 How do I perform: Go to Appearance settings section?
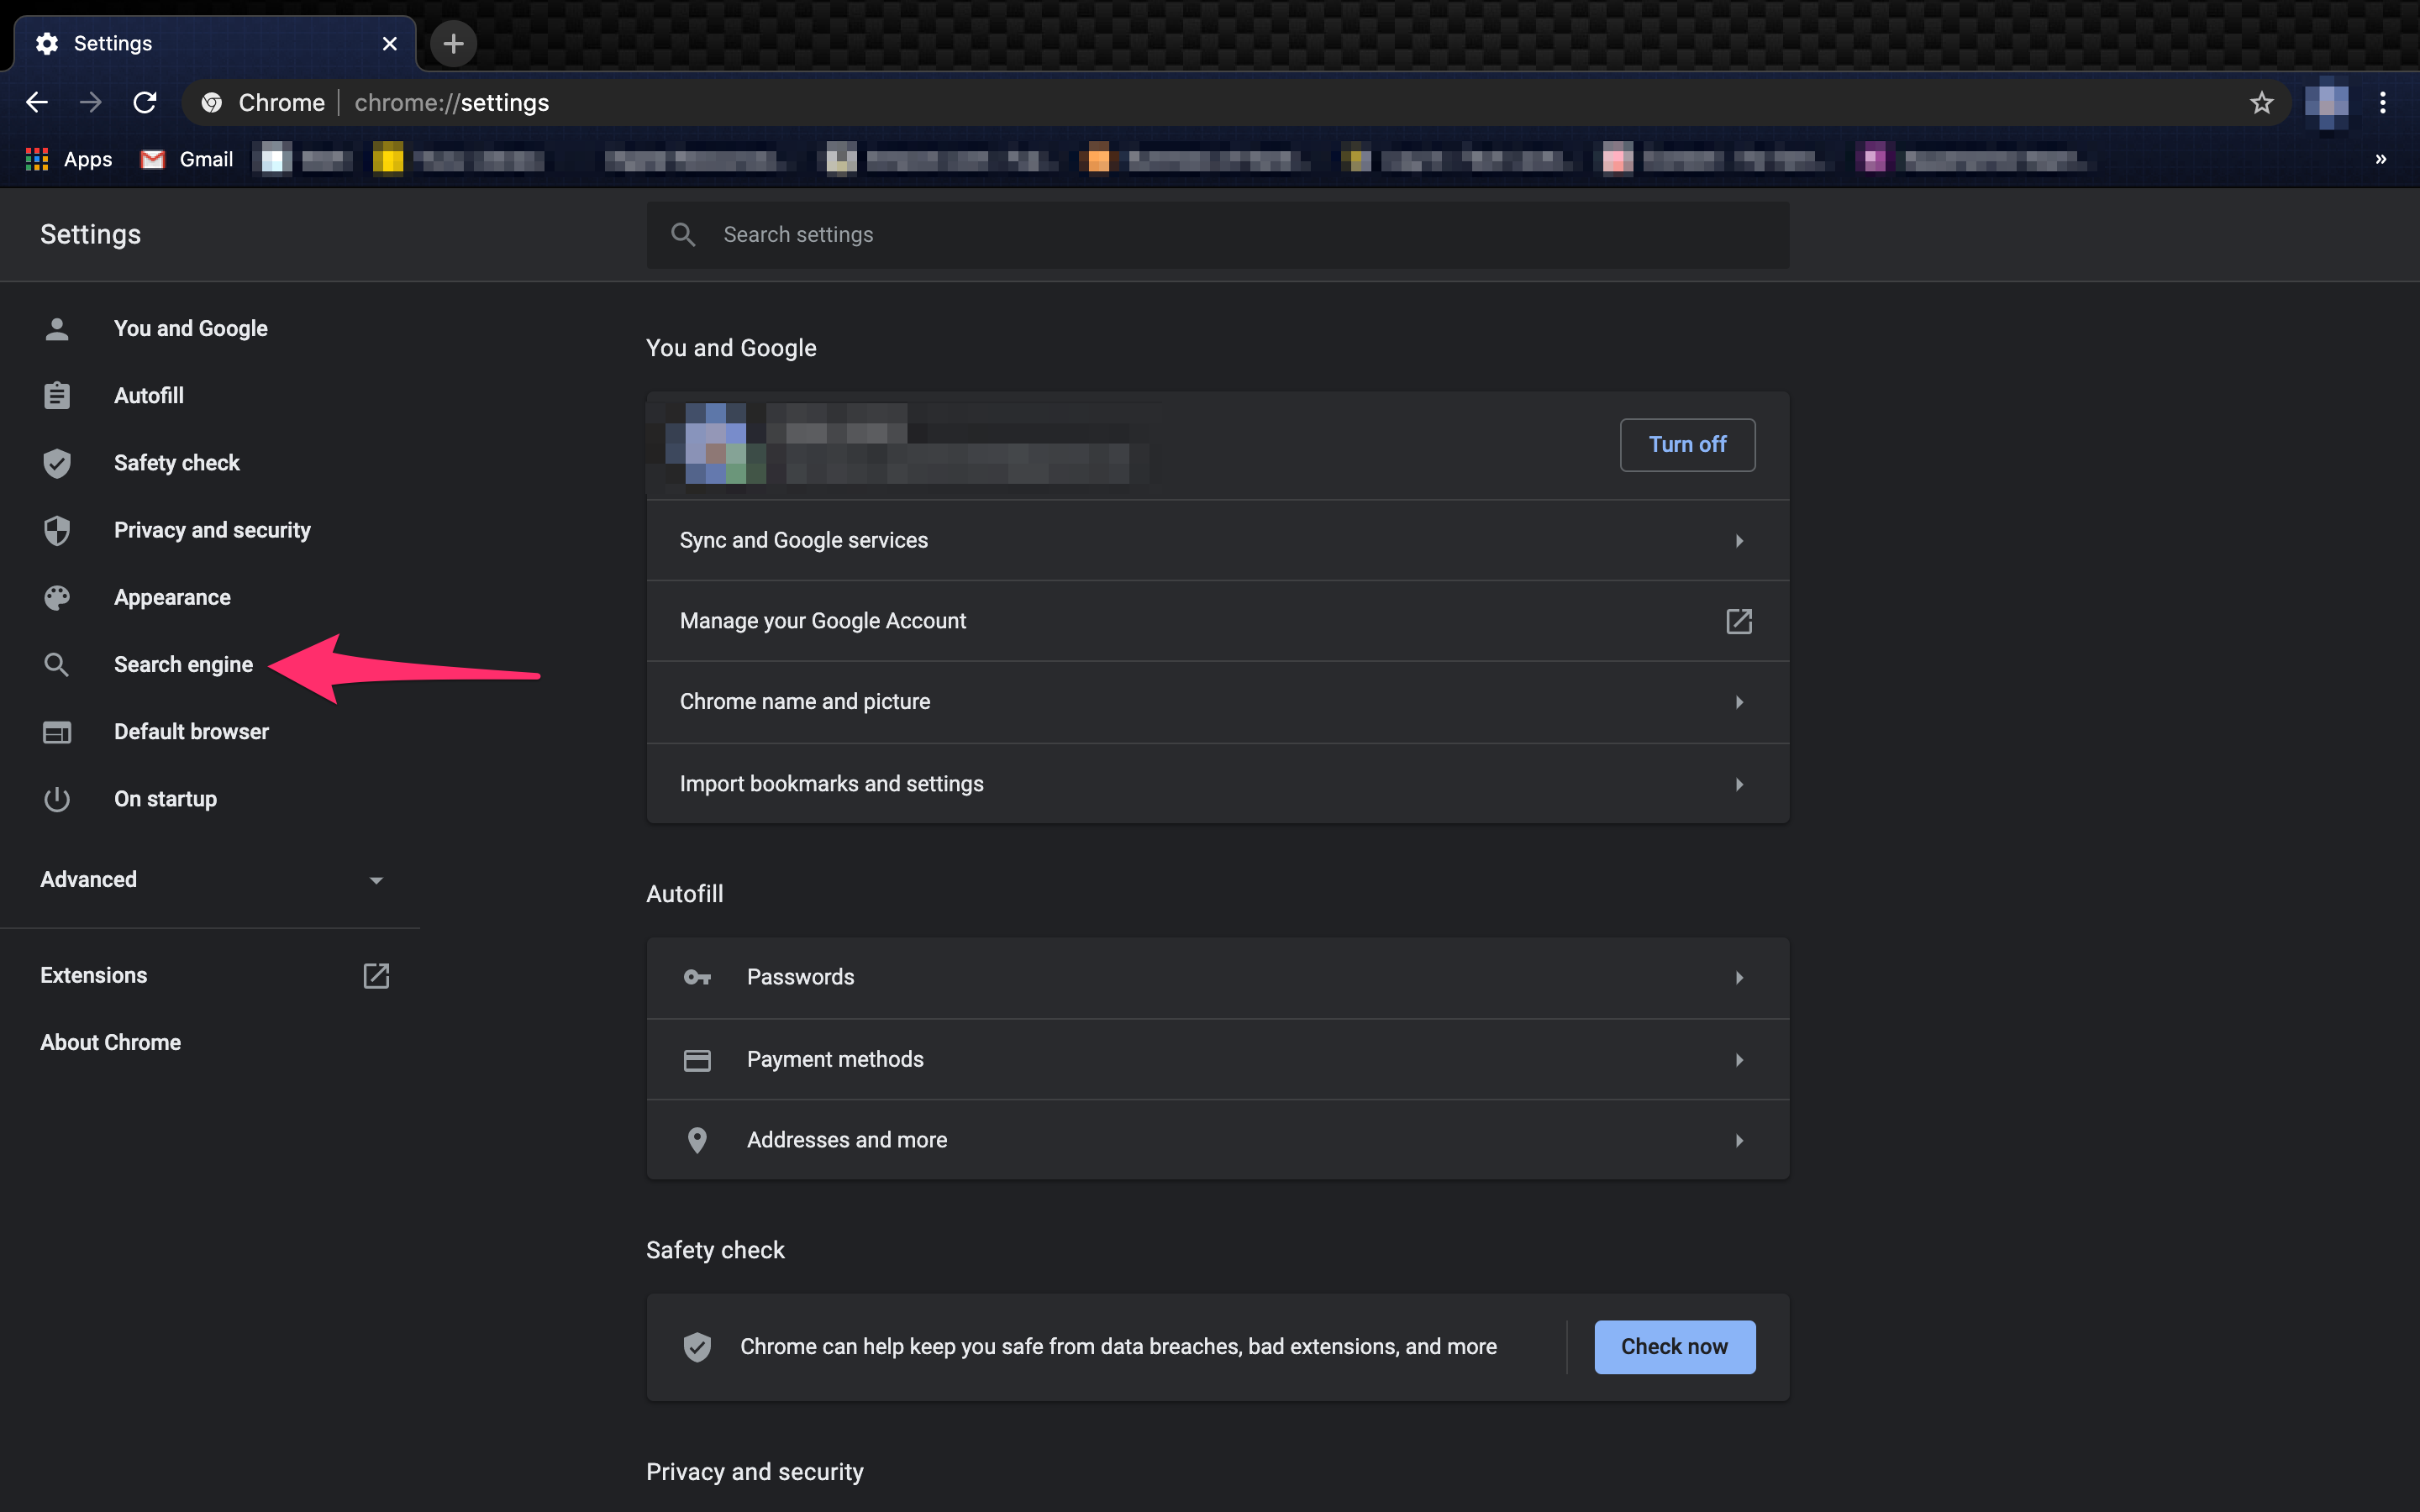pos(172,597)
